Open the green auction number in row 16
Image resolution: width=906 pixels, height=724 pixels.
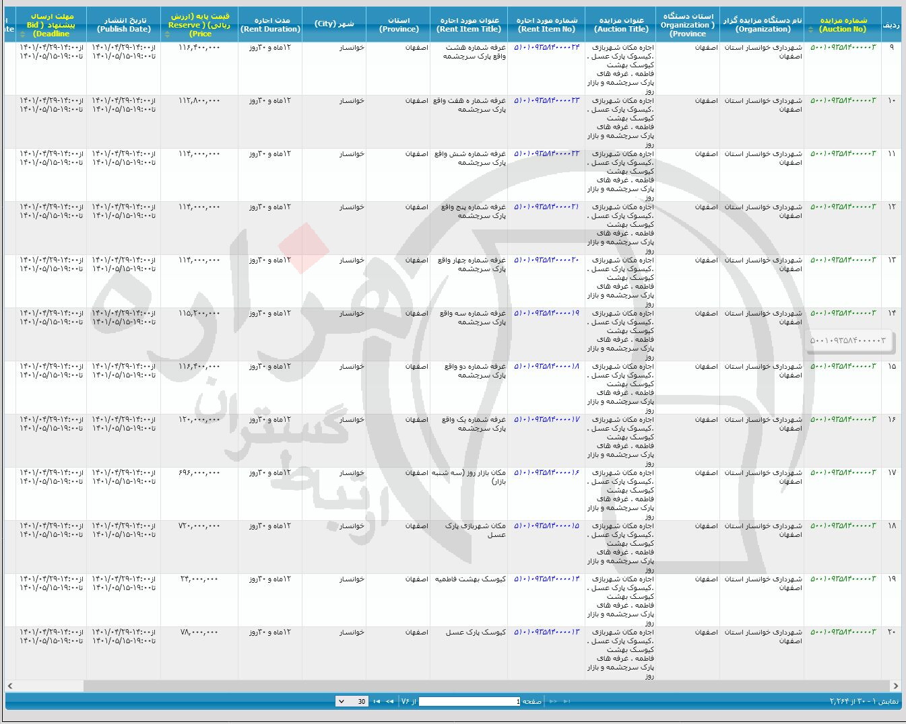843,420
